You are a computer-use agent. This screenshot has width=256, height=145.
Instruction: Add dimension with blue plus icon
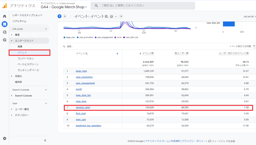[x=117, y=54]
